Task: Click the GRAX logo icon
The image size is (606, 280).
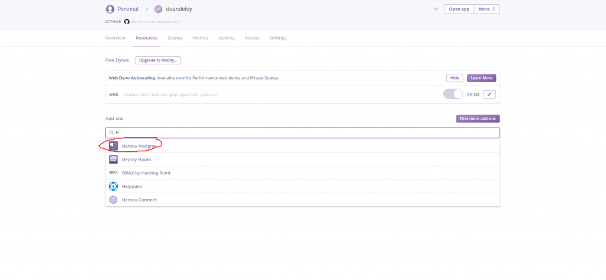Action: (x=113, y=172)
